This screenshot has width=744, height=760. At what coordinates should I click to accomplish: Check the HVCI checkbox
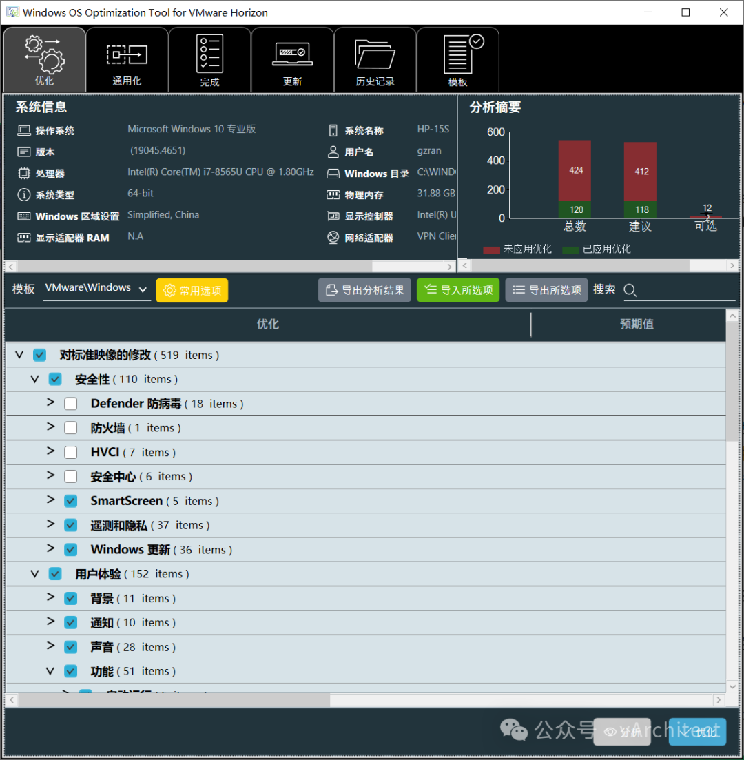[71, 452]
